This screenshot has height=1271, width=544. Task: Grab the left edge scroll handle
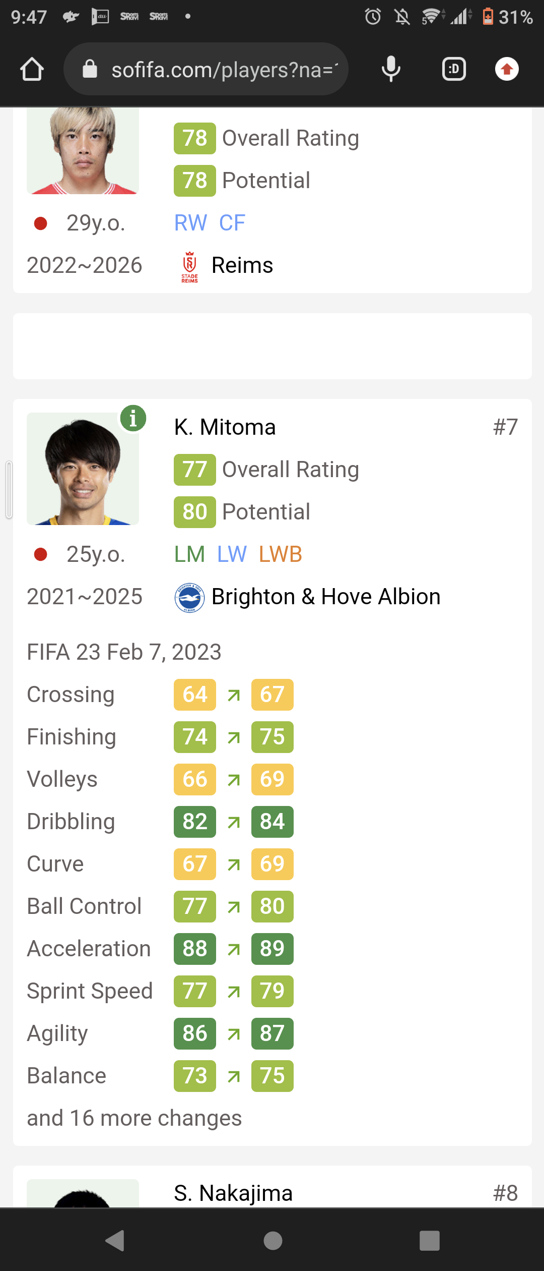click(9, 489)
